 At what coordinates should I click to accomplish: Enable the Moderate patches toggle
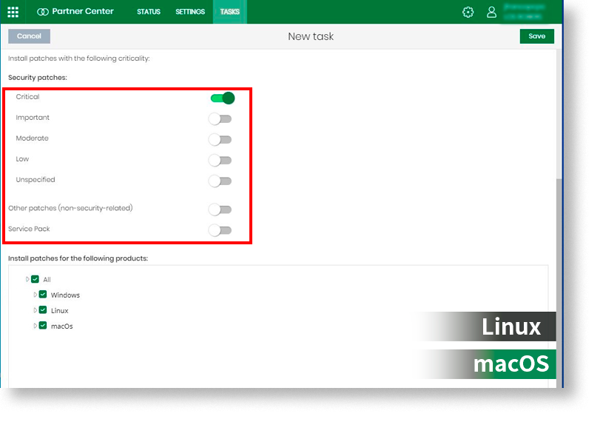(x=220, y=140)
